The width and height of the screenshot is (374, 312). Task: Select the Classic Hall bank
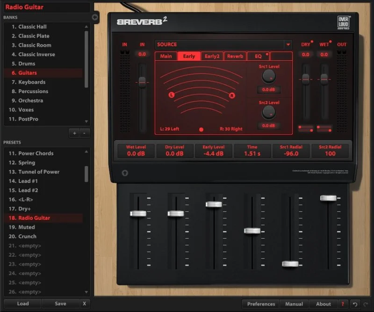click(43, 27)
